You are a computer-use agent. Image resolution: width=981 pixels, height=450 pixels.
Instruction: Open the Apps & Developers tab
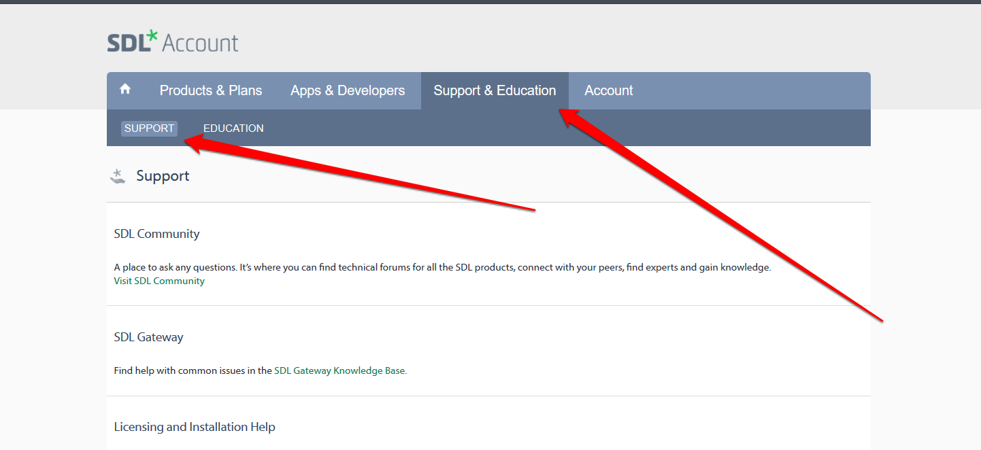[x=348, y=90]
